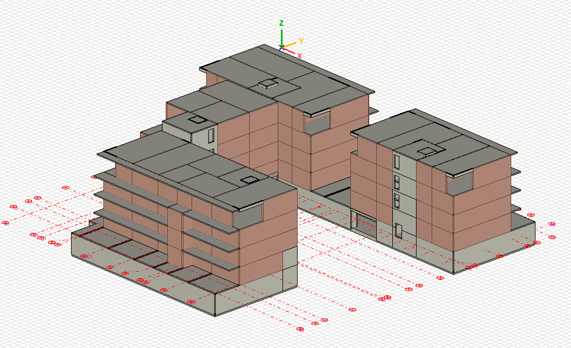Select roof hatch on front-left building
Screen dimensions: 571x348
pos(249,180)
